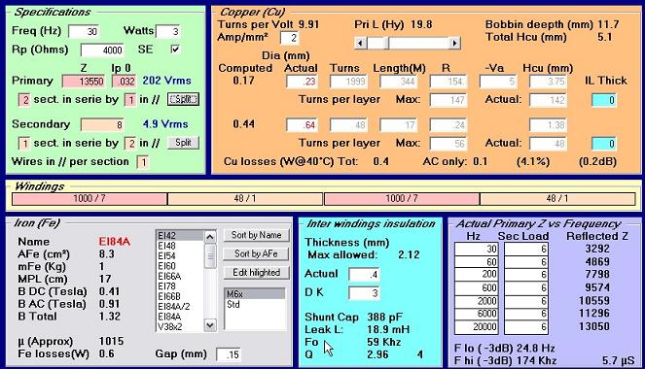Click primary Length field 344
This screenshot has width=645, height=369.
tap(399, 82)
